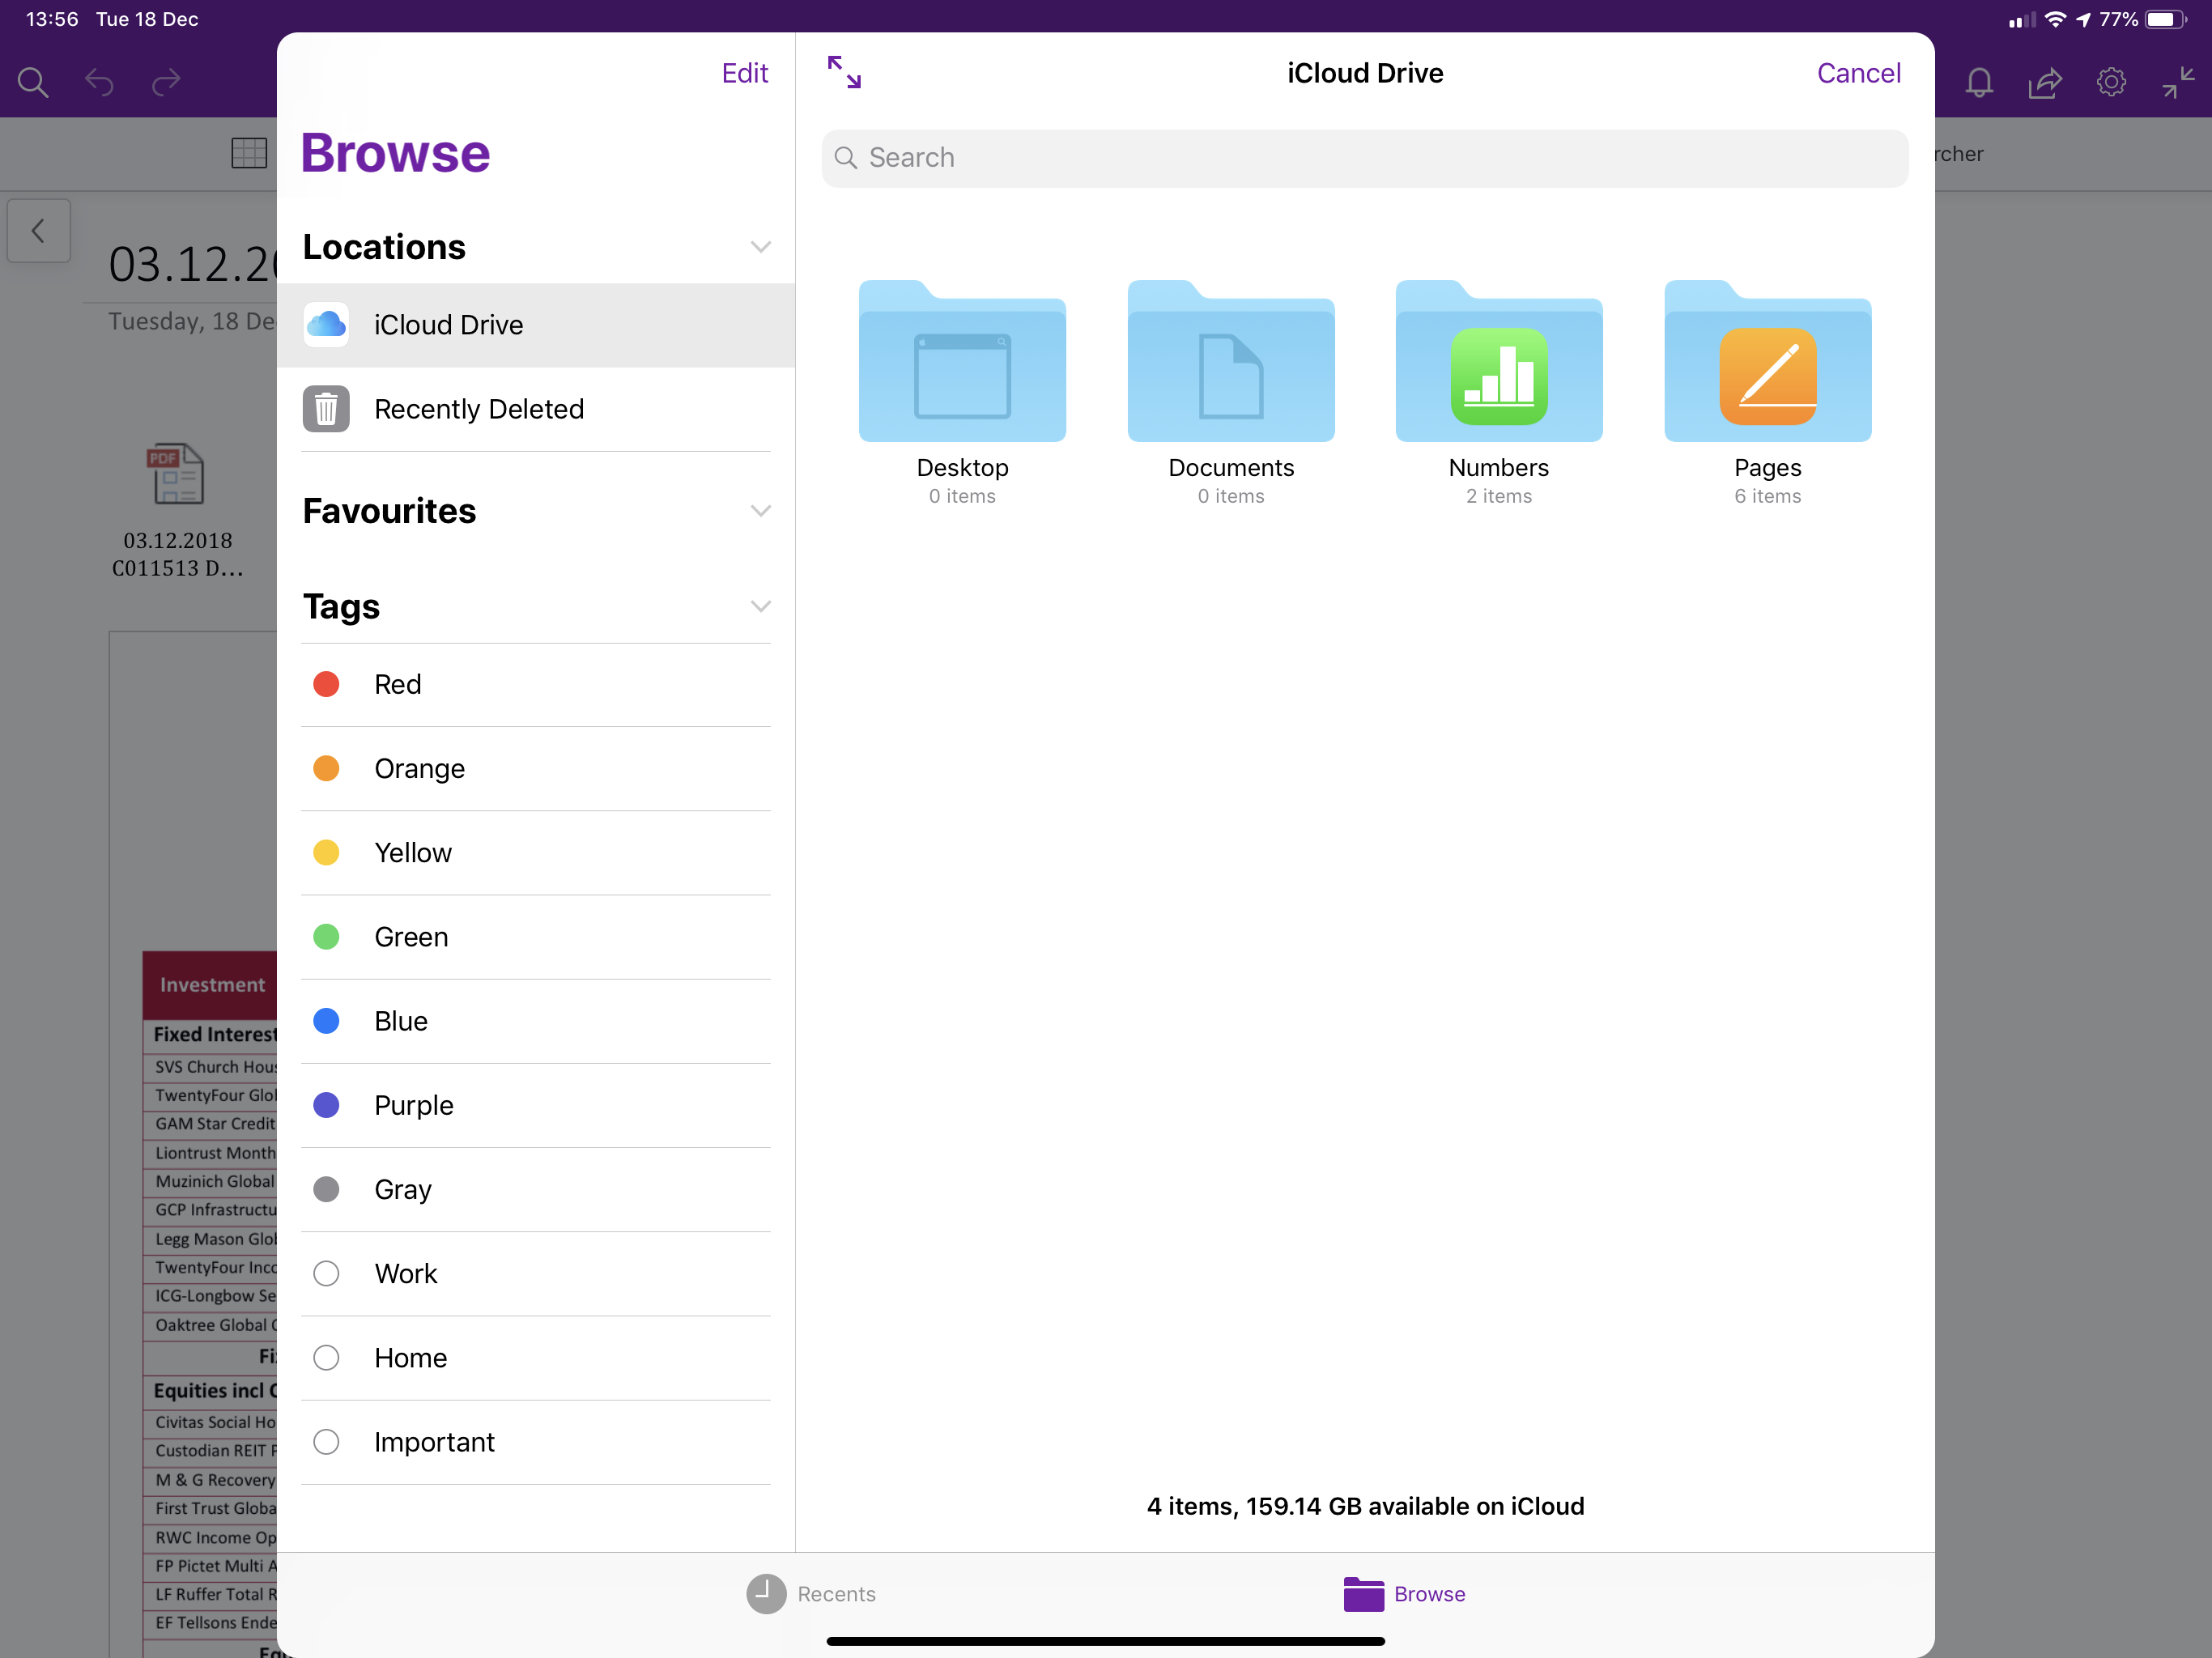
Task: Tap Edit in the Browse sidebar
Action: pos(745,73)
